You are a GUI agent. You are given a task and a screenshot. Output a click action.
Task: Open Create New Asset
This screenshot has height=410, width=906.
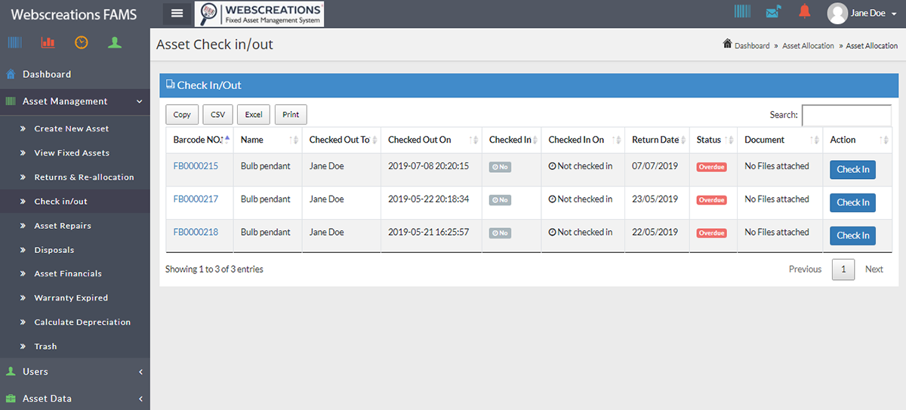72,129
